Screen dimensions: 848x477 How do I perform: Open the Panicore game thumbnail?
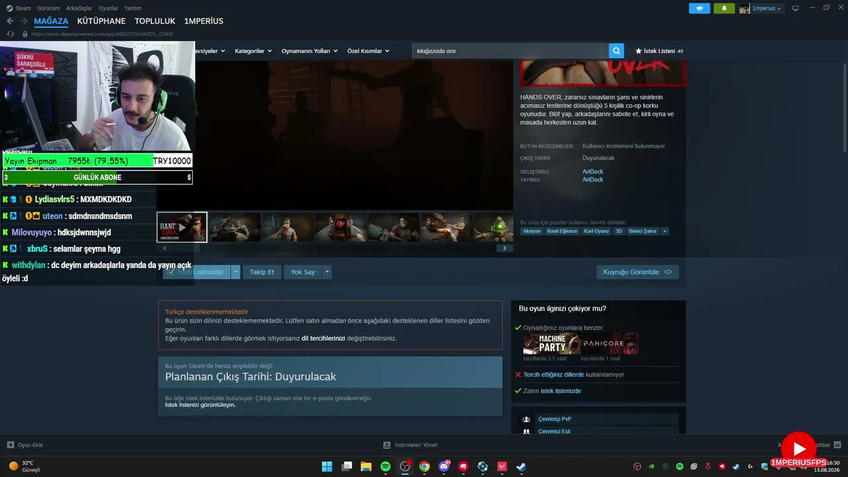pyautogui.click(x=610, y=344)
